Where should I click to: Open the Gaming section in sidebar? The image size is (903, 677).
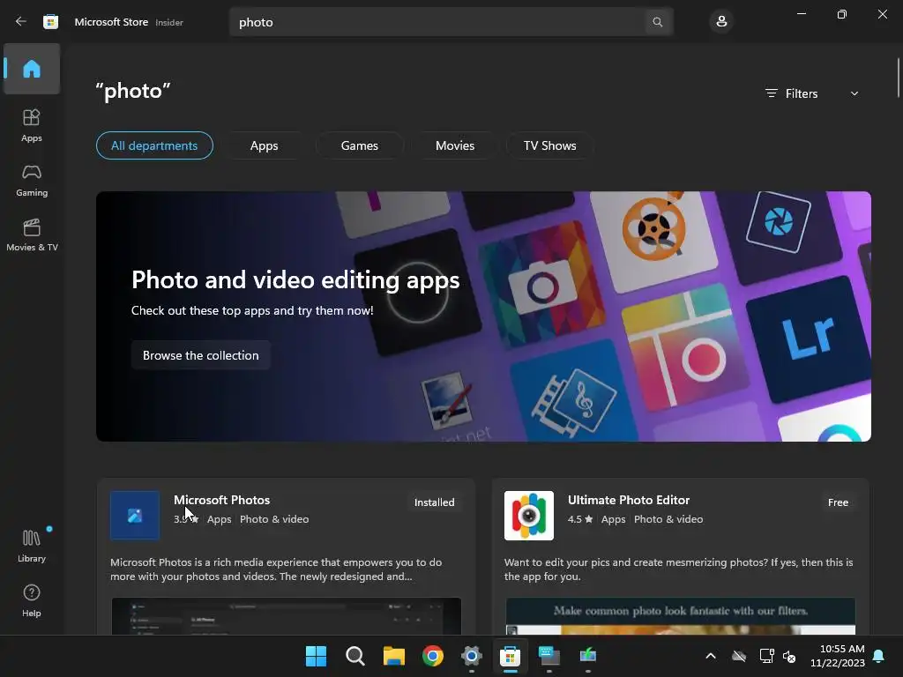tap(32, 180)
